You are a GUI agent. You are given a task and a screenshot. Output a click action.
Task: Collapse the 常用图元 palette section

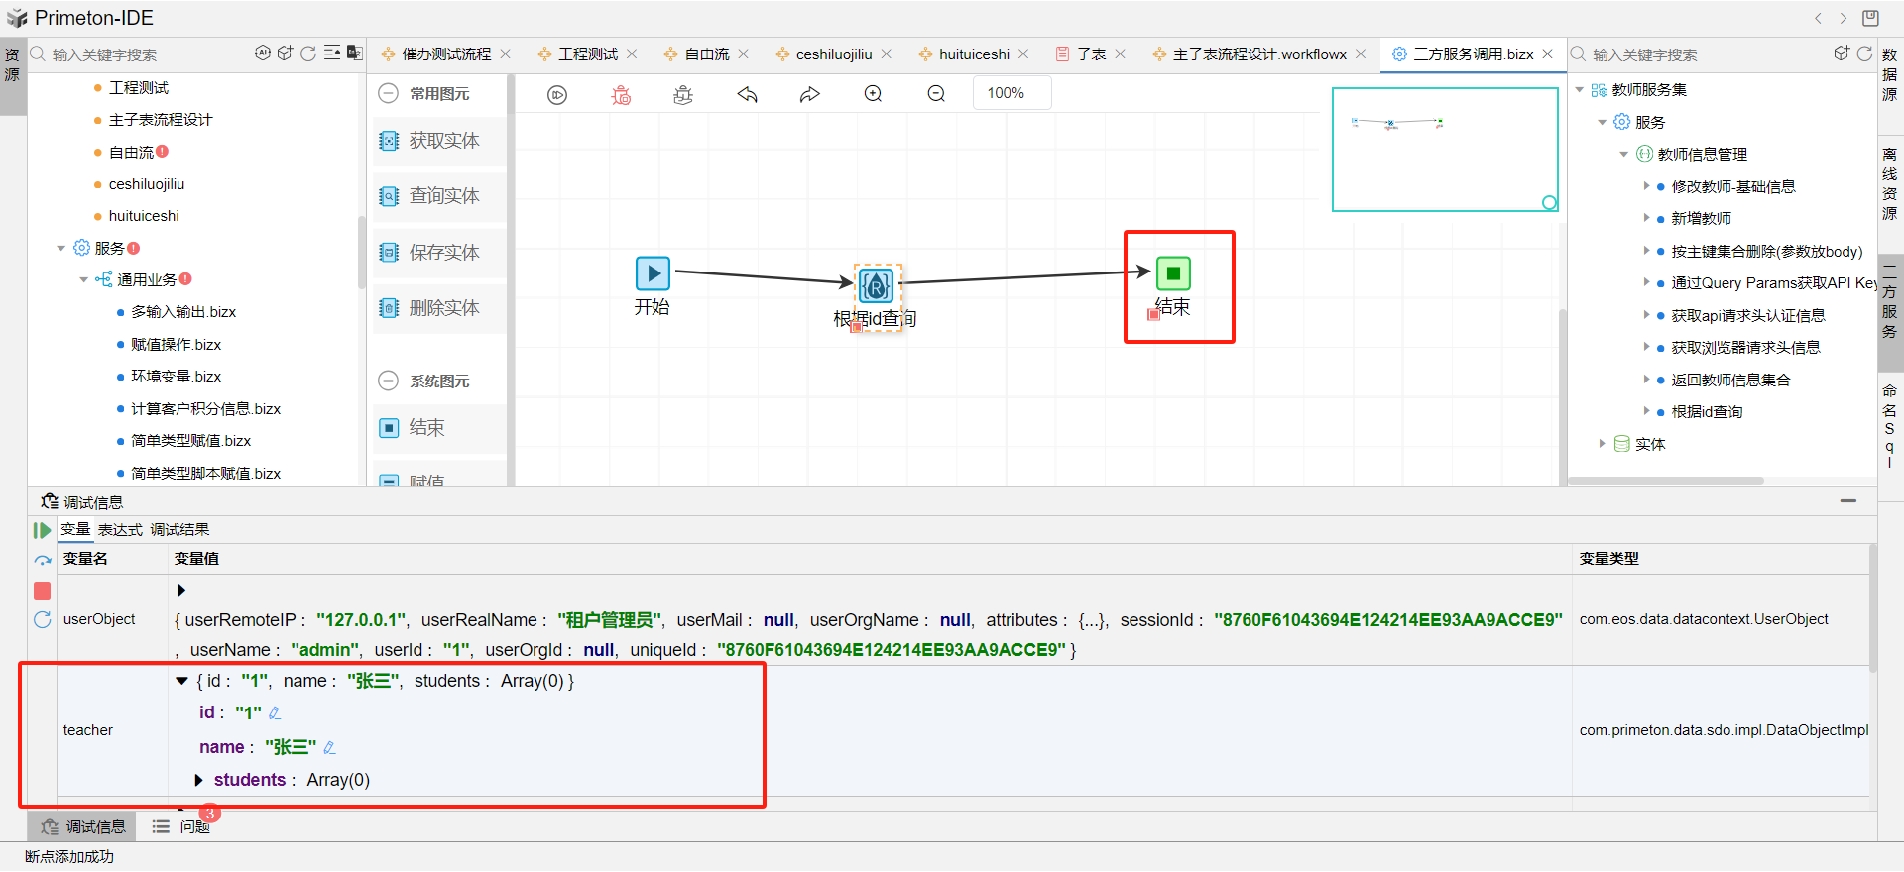point(389,94)
